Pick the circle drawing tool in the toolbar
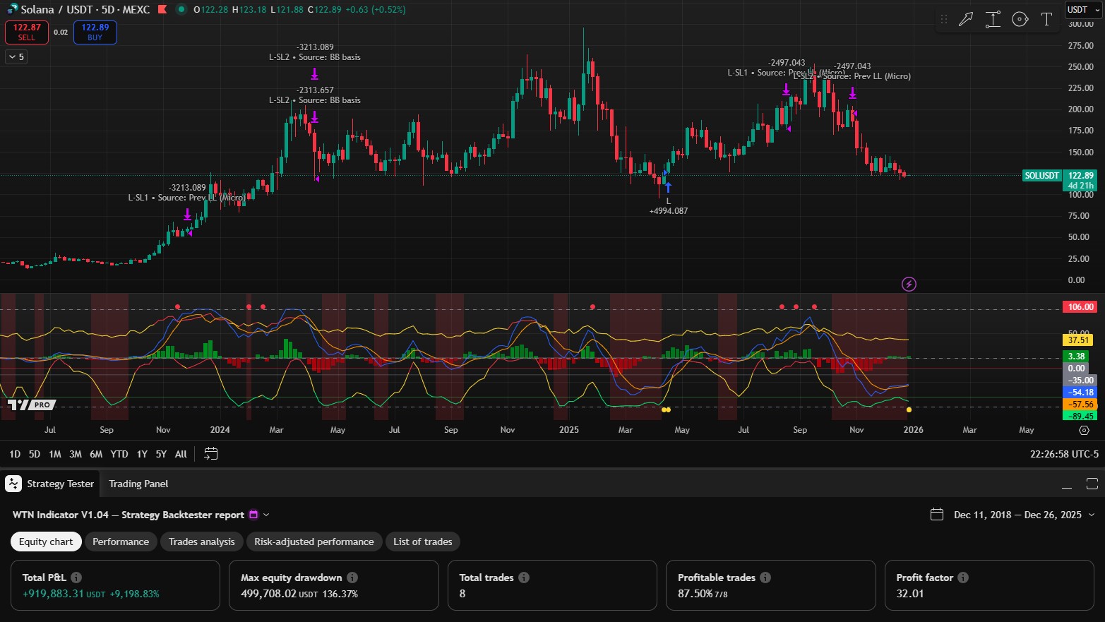Viewport: 1105px width, 622px height. (1020, 19)
